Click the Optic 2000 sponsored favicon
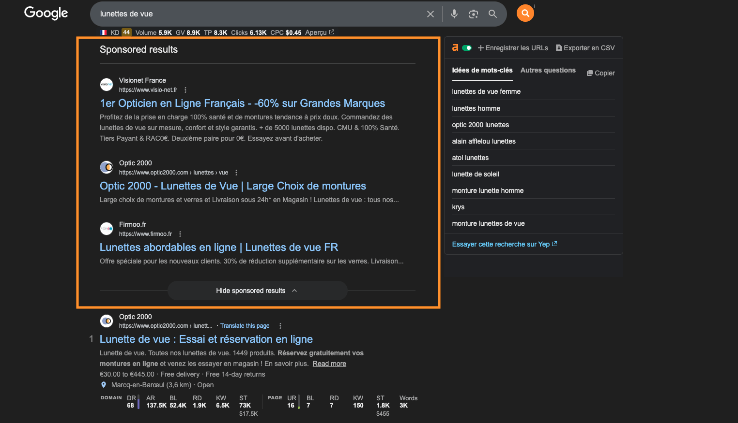 (x=107, y=167)
